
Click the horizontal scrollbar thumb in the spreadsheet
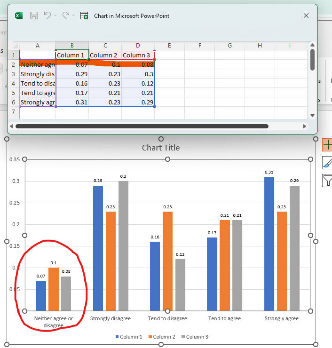click(141, 126)
